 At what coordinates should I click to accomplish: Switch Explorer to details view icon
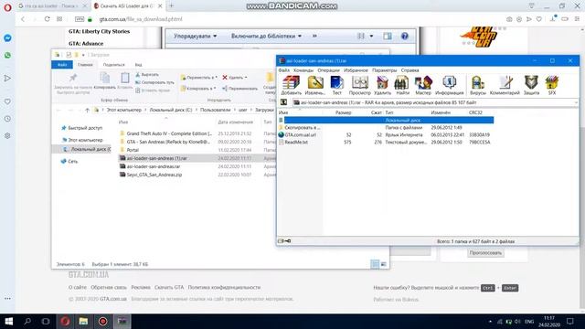(375, 264)
